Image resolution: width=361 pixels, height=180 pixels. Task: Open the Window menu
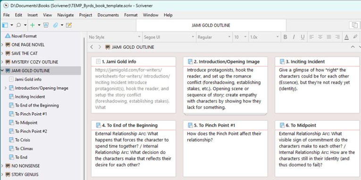151,15
